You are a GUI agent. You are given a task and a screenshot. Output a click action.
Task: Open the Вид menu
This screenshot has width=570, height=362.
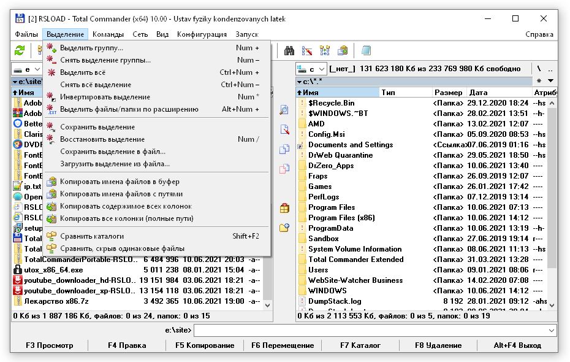click(162, 34)
